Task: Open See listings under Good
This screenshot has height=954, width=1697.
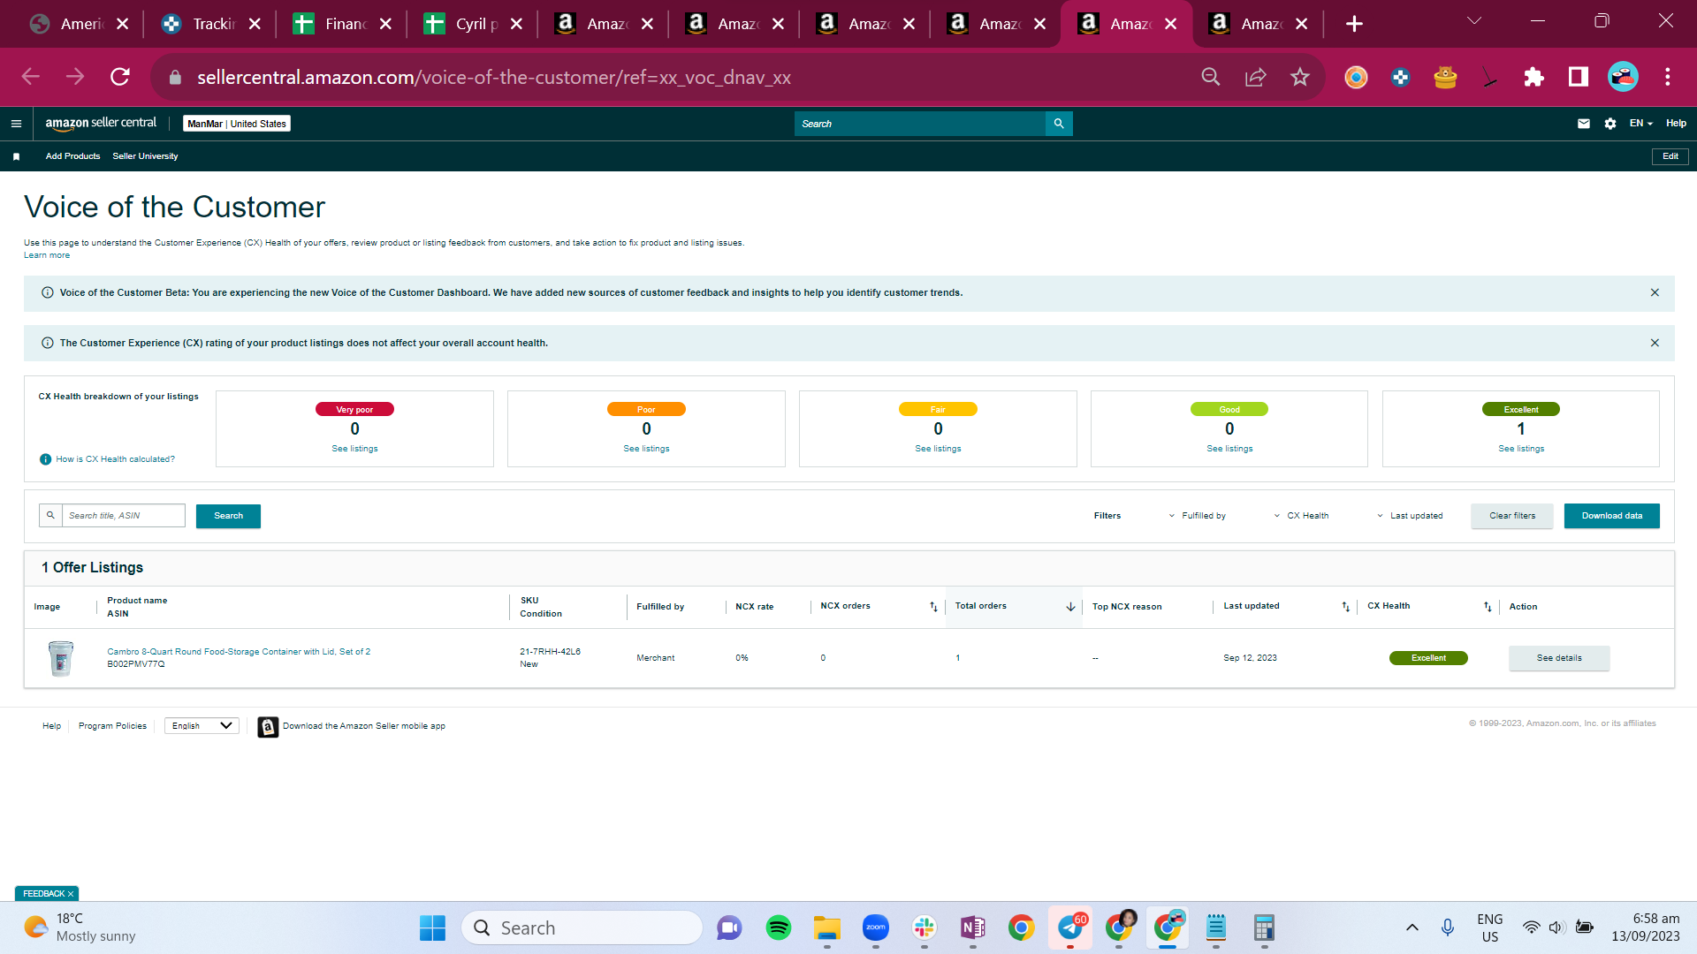Action: 1229,449
